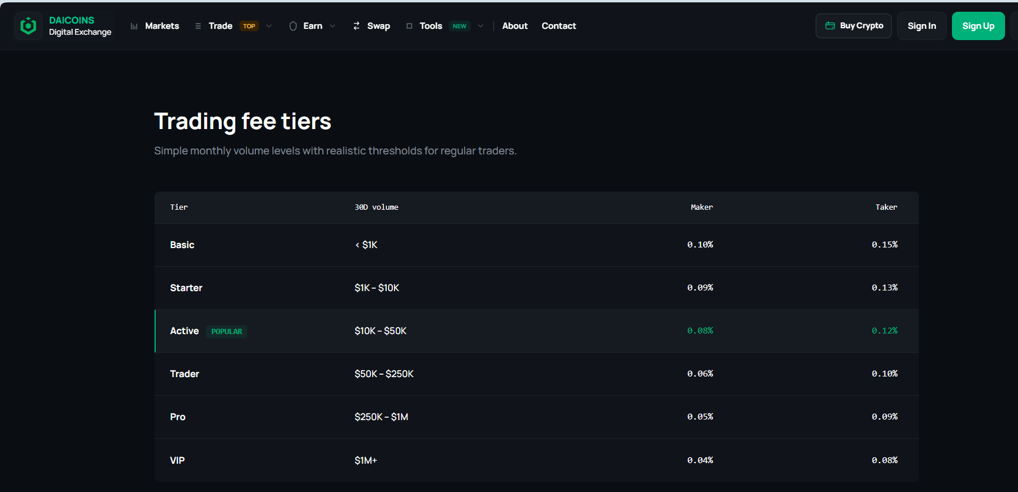Image resolution: width=1018 pixels, height=492 pixels.
Task: Click the Tier column header
Action: click(179, 207)
